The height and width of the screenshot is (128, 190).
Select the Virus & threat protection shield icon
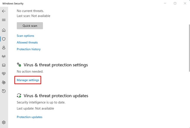pyautogui.click(x=4, y=39)
